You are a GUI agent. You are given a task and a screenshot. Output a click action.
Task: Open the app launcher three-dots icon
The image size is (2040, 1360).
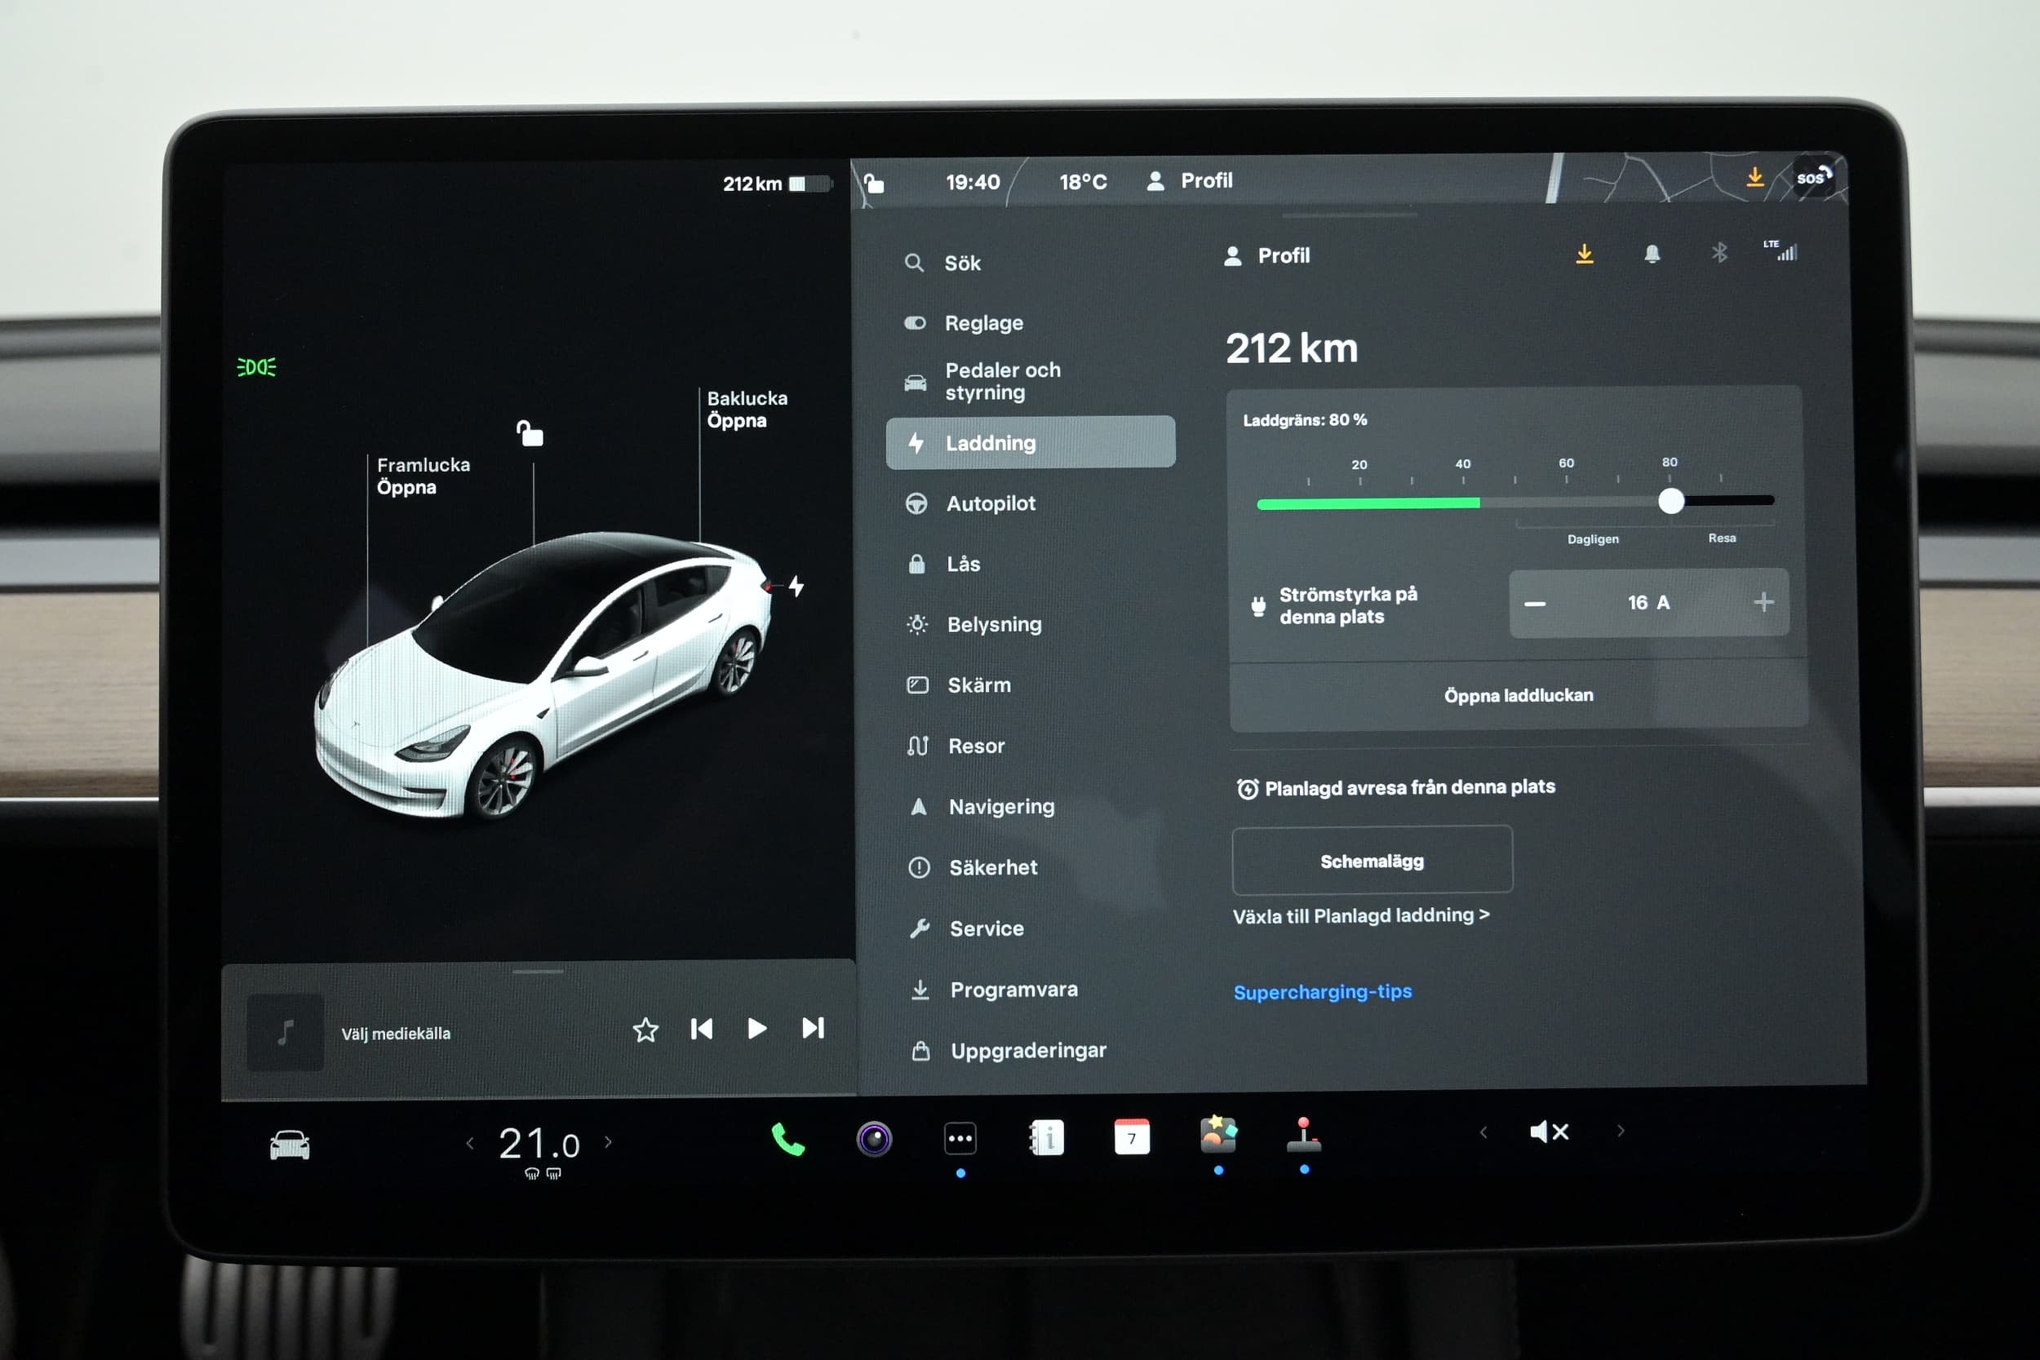point(960,1138)
